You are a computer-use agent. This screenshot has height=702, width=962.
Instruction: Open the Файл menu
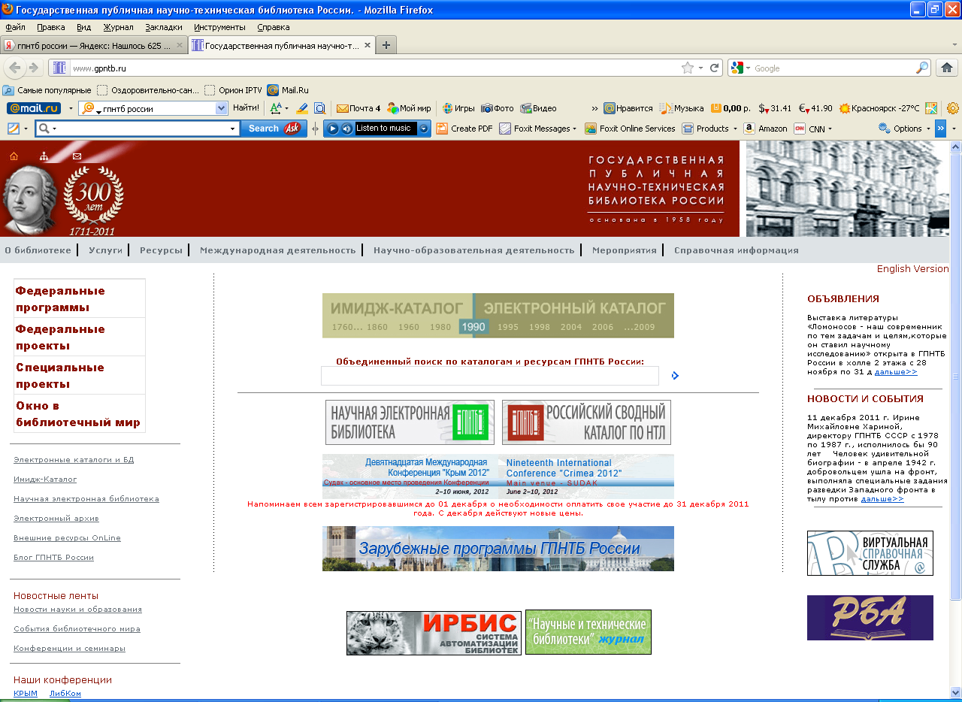click(x=15, y=27)
